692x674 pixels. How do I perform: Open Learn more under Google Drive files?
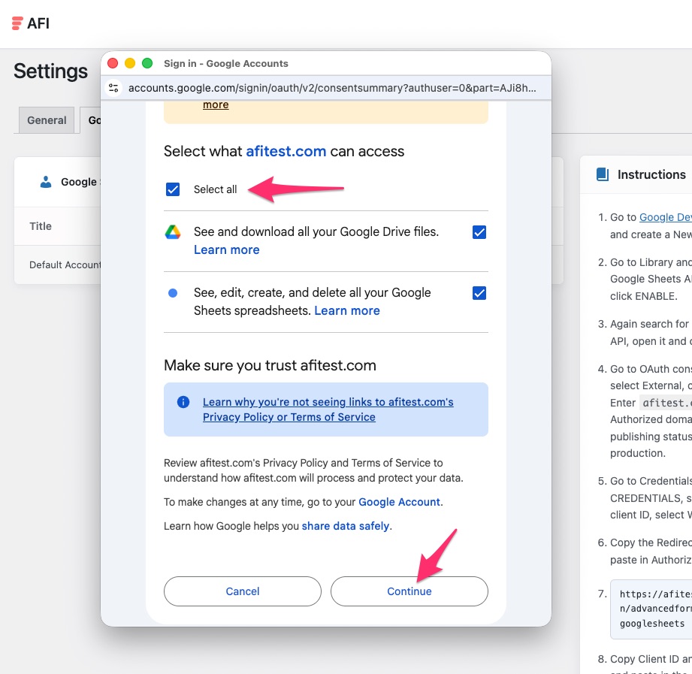tap(226, 250)
